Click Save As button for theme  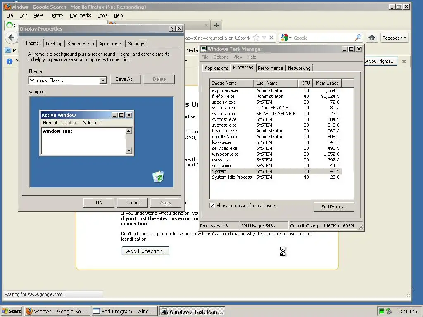tap(126, 79)
